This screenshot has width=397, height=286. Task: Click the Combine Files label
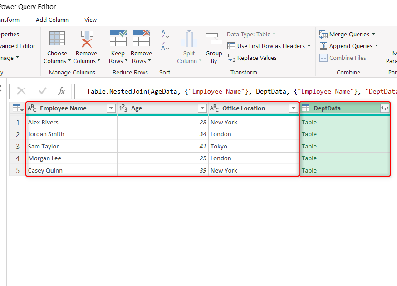[x=348, y=58]
